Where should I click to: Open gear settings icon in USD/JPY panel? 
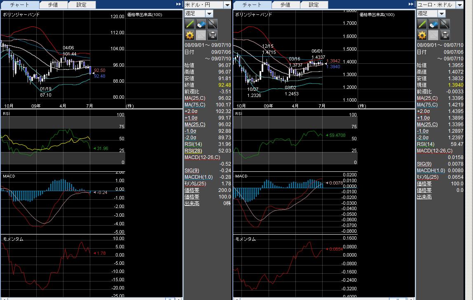click(190, 35)
